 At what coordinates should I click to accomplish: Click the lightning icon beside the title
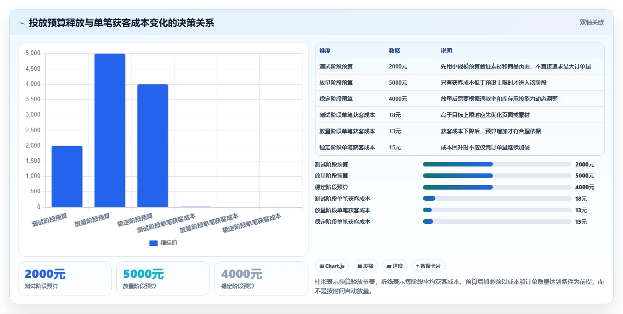(x=22, y=23)
